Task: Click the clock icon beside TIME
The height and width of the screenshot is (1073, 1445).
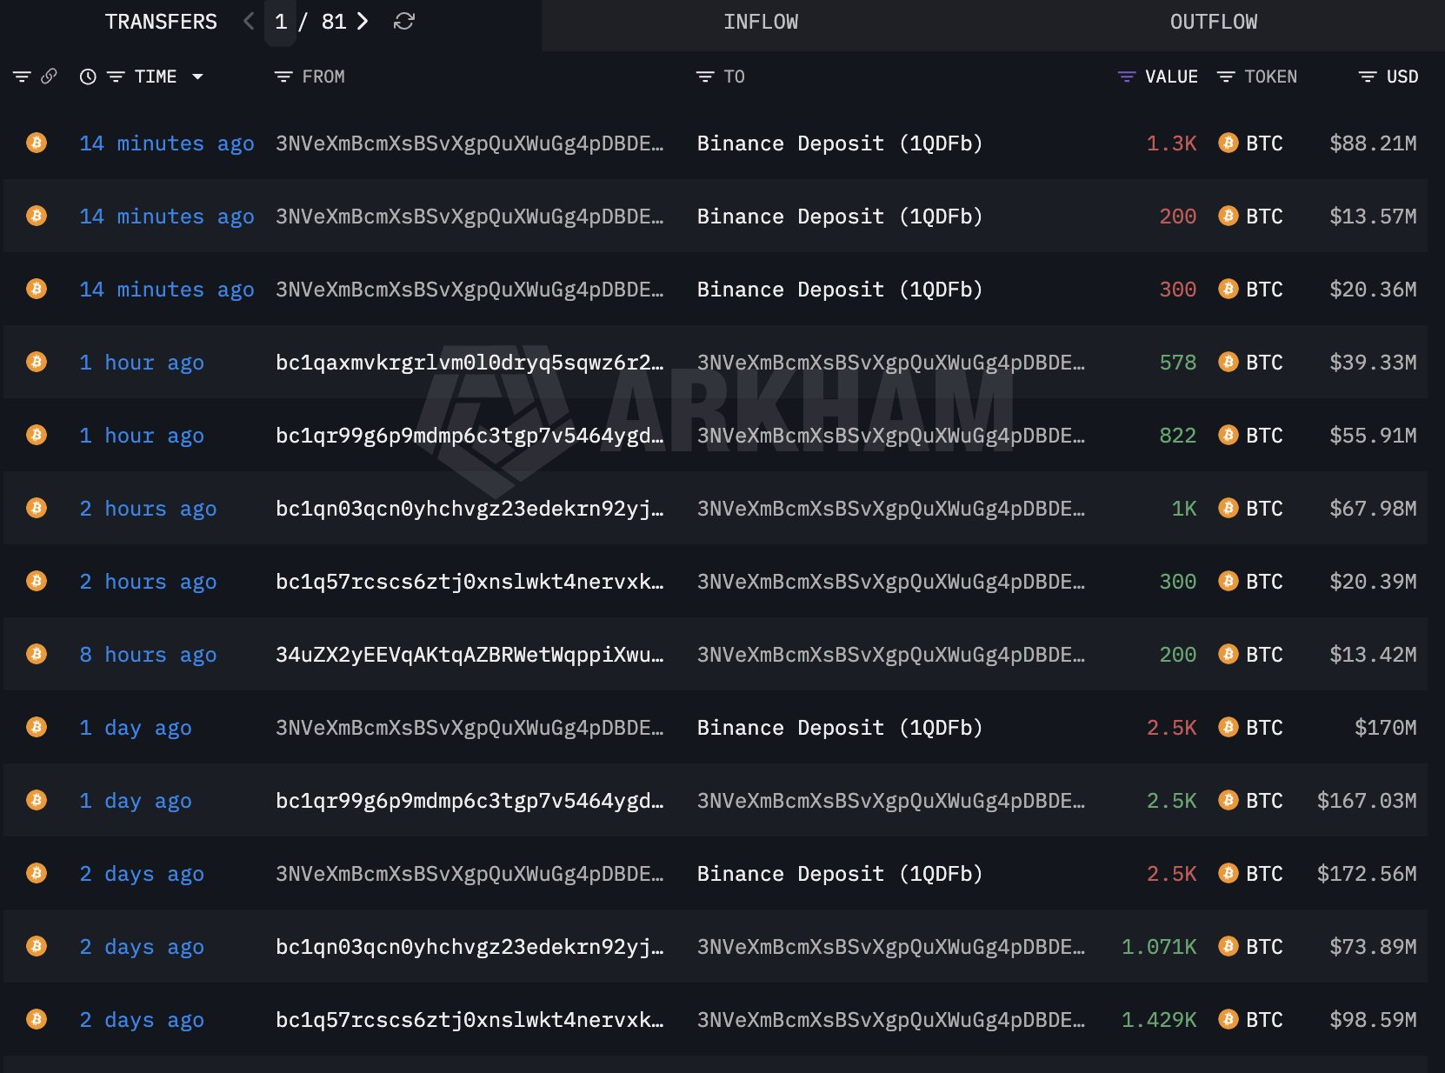Action: (88, 77)
